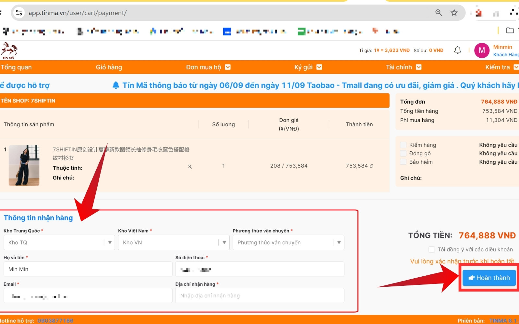Click the Thành tiền 753,584 đ cell
This screenshot has height=324, width=519.
point(359,166)
